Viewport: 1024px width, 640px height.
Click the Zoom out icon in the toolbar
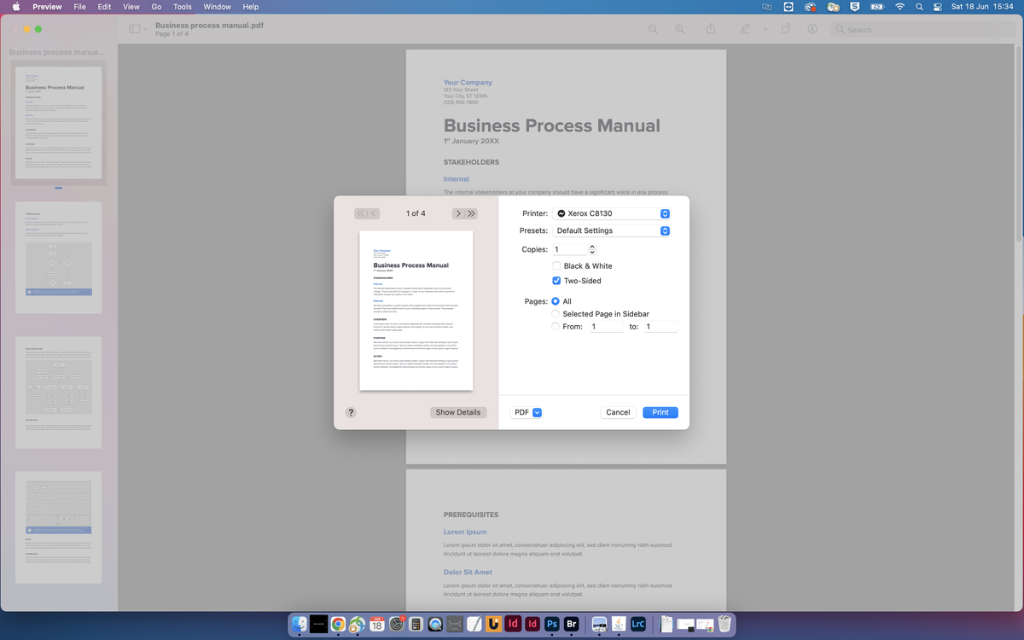coord(653,28)
